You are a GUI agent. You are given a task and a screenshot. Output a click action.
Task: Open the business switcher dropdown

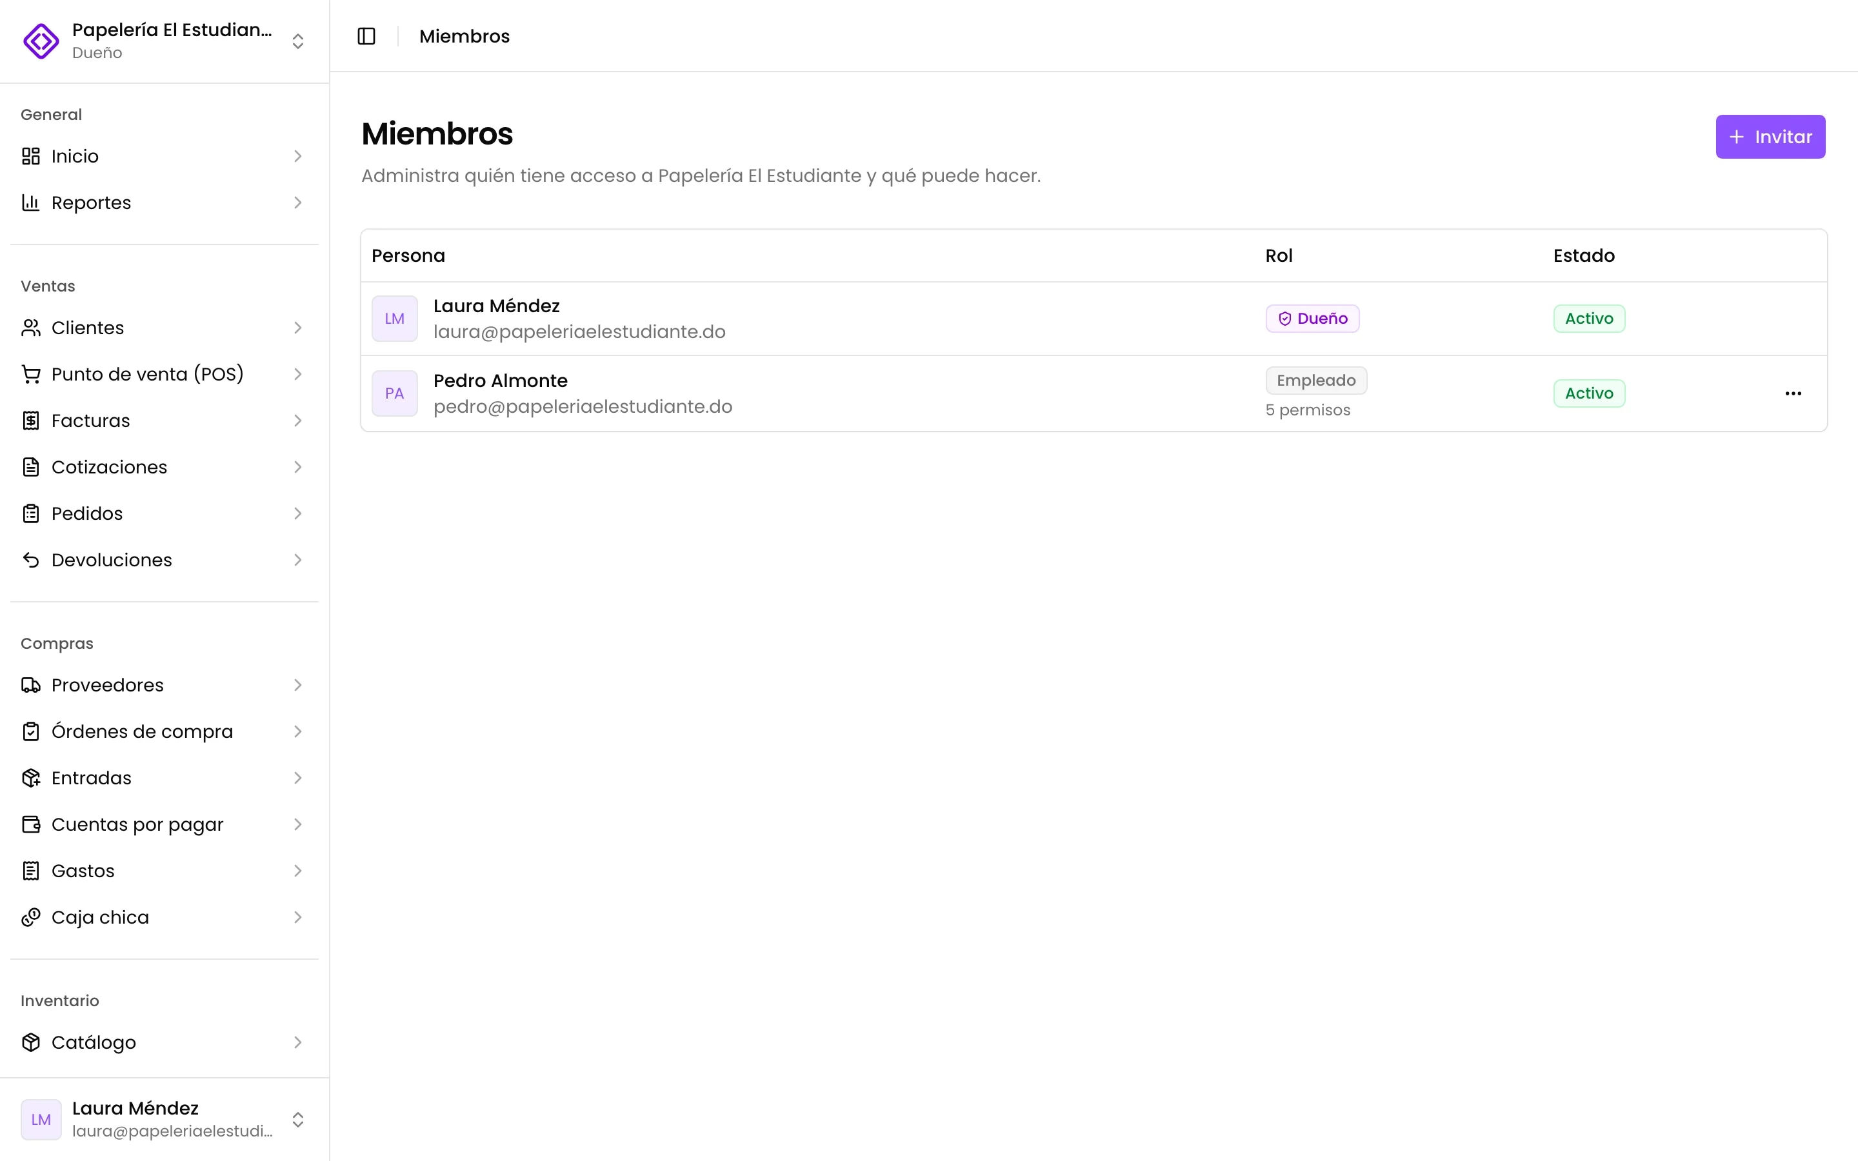tap(165, 41)
